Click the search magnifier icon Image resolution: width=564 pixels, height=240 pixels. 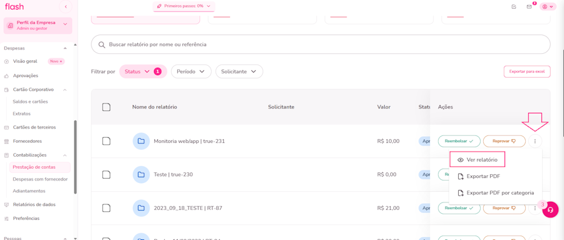click(101, 44)
